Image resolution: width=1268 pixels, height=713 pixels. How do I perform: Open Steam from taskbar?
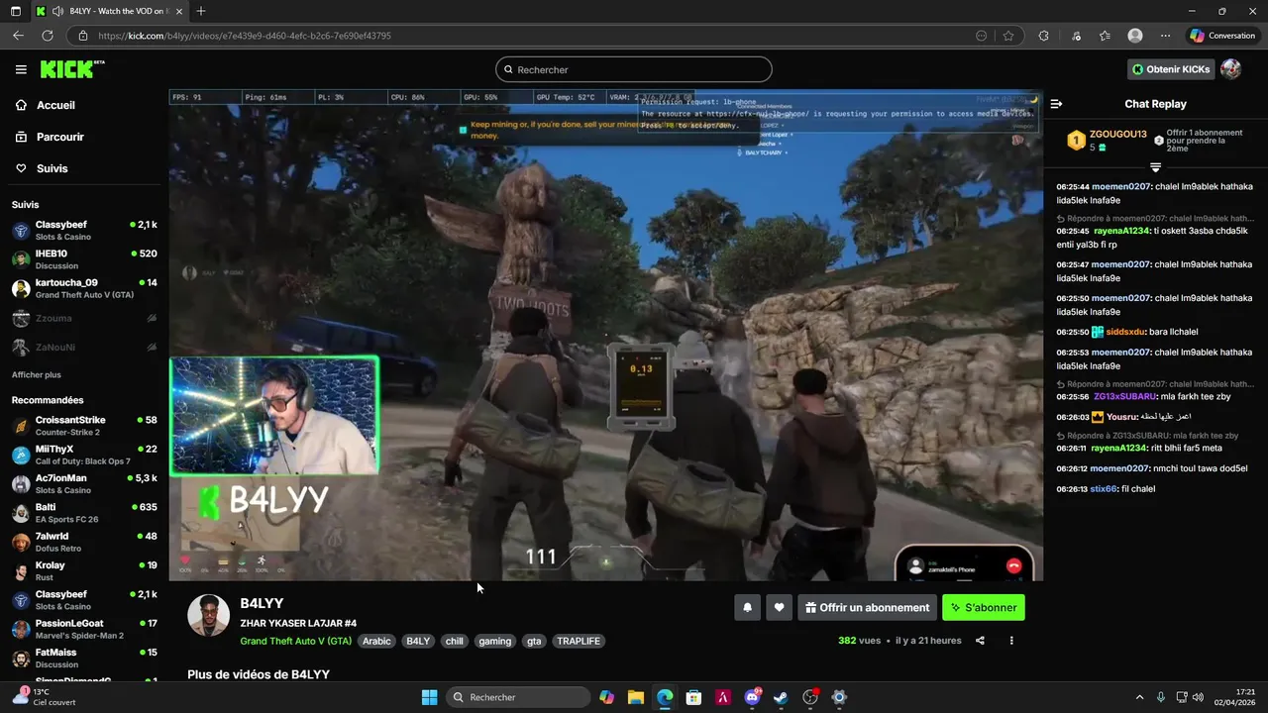coord(781,697)
